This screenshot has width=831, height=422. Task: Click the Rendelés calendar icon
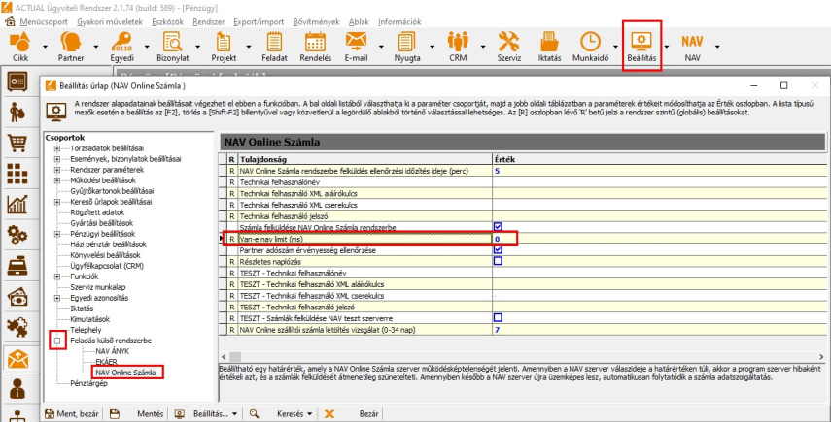click(x=315, y=41)
